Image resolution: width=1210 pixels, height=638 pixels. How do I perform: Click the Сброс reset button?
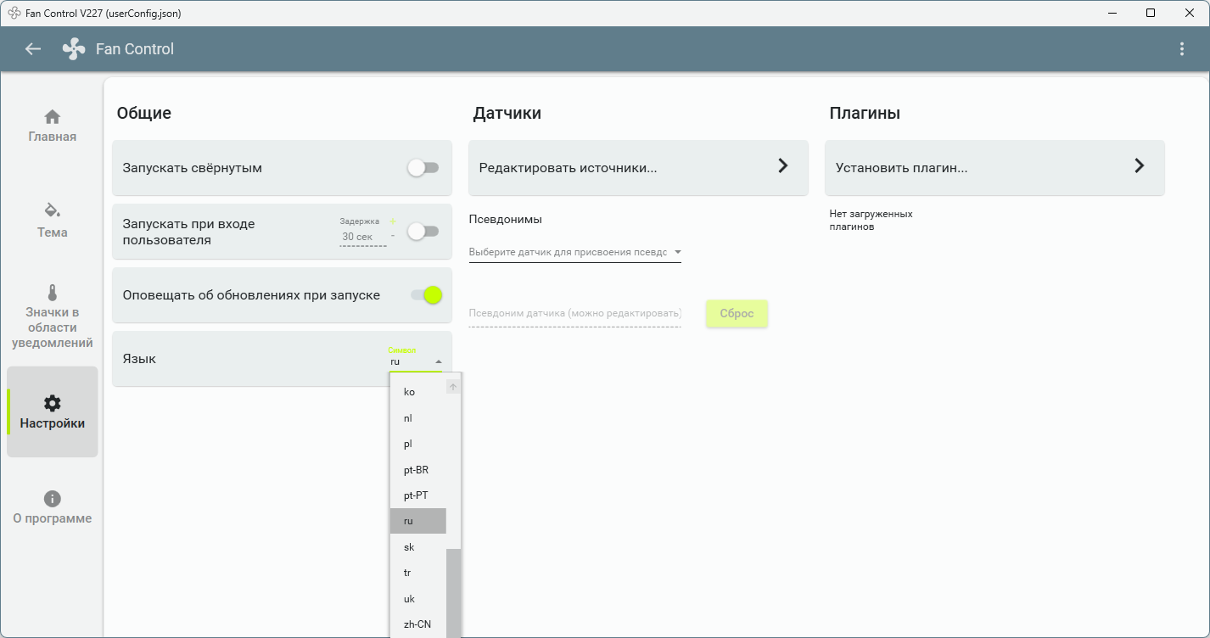[x=737, y=313]
